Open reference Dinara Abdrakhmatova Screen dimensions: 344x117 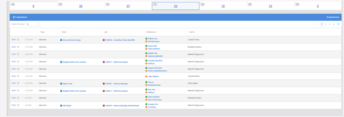point(157,71)
